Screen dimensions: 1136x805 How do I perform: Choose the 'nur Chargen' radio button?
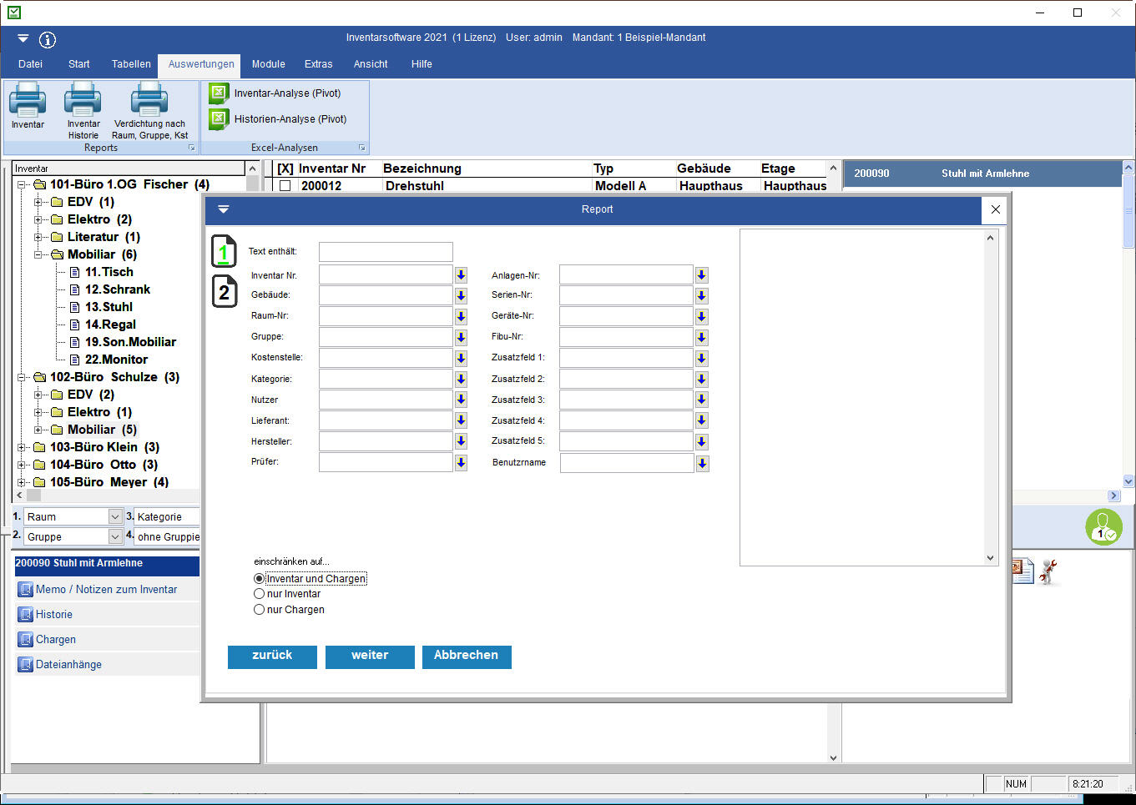260,610
